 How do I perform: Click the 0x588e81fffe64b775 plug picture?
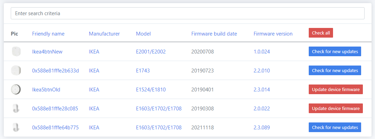coord(16,128)
